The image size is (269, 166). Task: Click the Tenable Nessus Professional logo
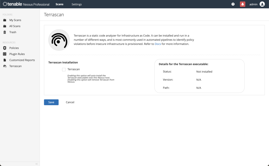click(x=26, y=4)
